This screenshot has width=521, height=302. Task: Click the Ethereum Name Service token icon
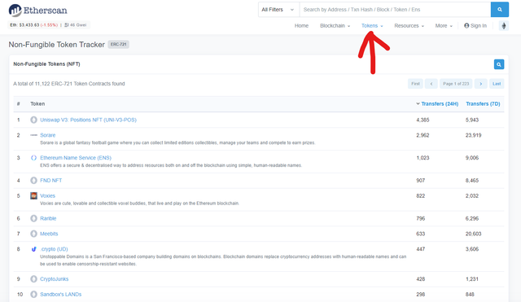pos(33,158)
